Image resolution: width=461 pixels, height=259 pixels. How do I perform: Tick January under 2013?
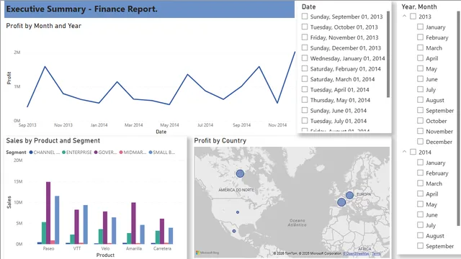pyautogui.click(x=420, y=27)
